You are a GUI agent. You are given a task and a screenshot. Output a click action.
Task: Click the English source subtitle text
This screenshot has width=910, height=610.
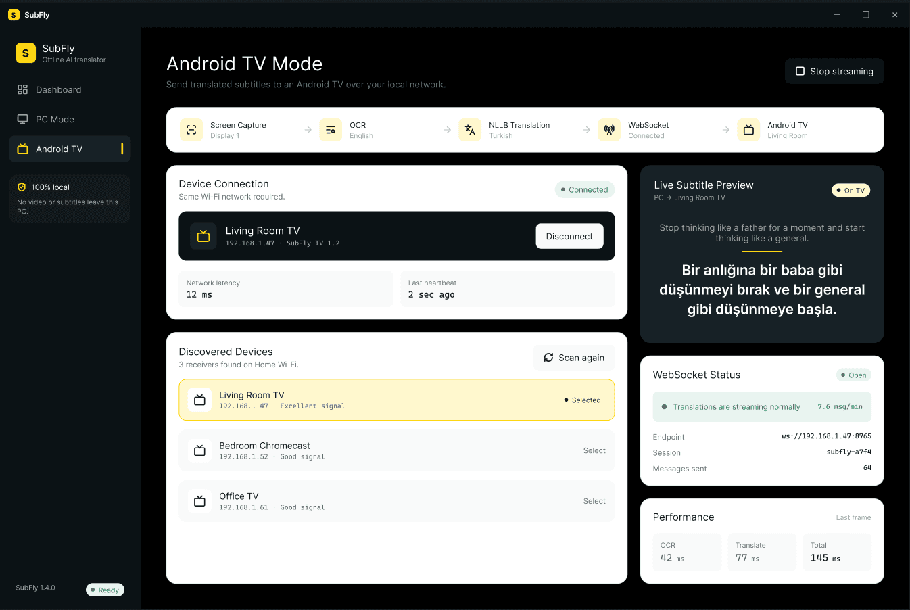pyautogui.click(x=762, y=233)
